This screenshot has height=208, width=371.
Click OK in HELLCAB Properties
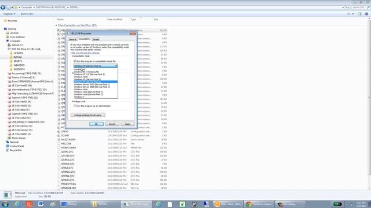96,124
